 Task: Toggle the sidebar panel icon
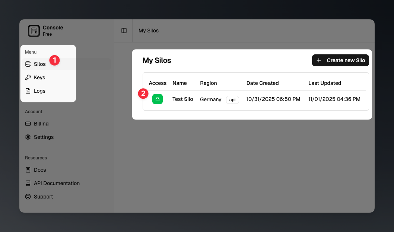click(x=124, y=31)
